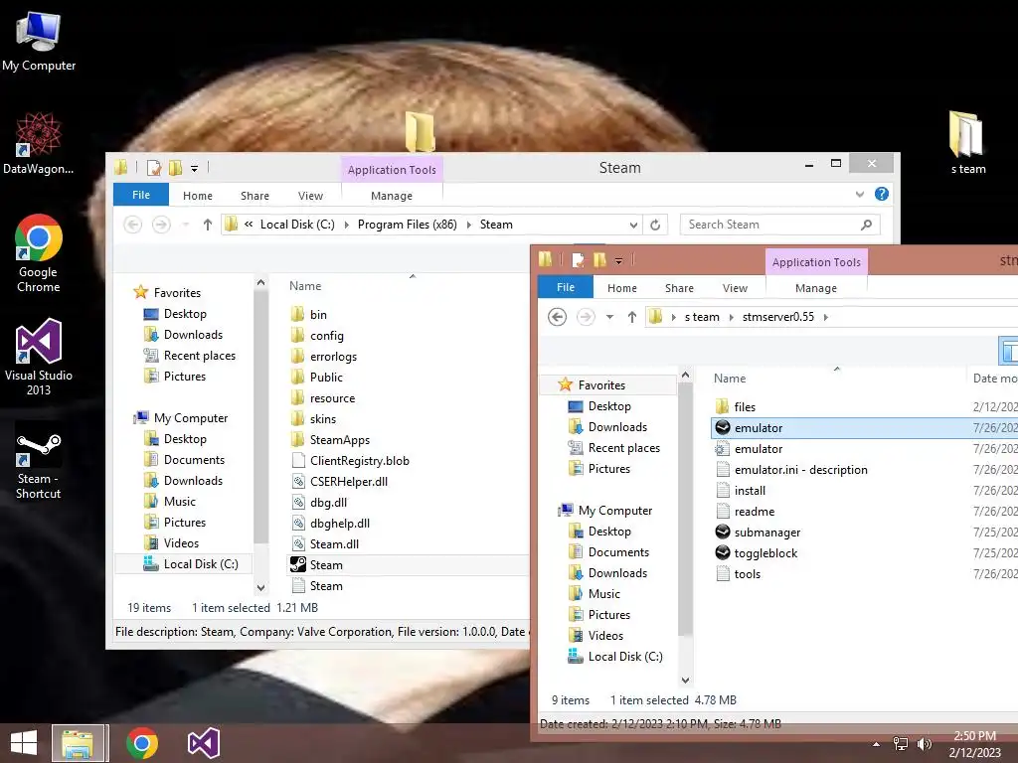Open the Windows Start button
This screenshot has width=1018, height=763.
click(24, 743)
